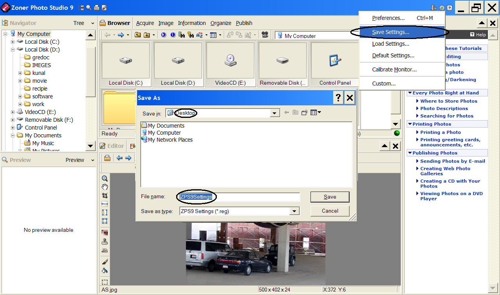Expand the software folder node
The image size is (500, 295).
pos(20,96)
